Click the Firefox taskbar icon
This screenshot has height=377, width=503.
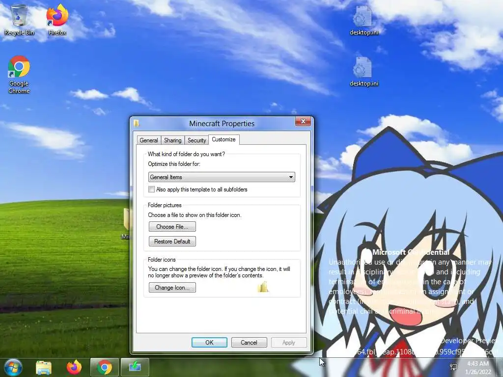coord(74,367)
